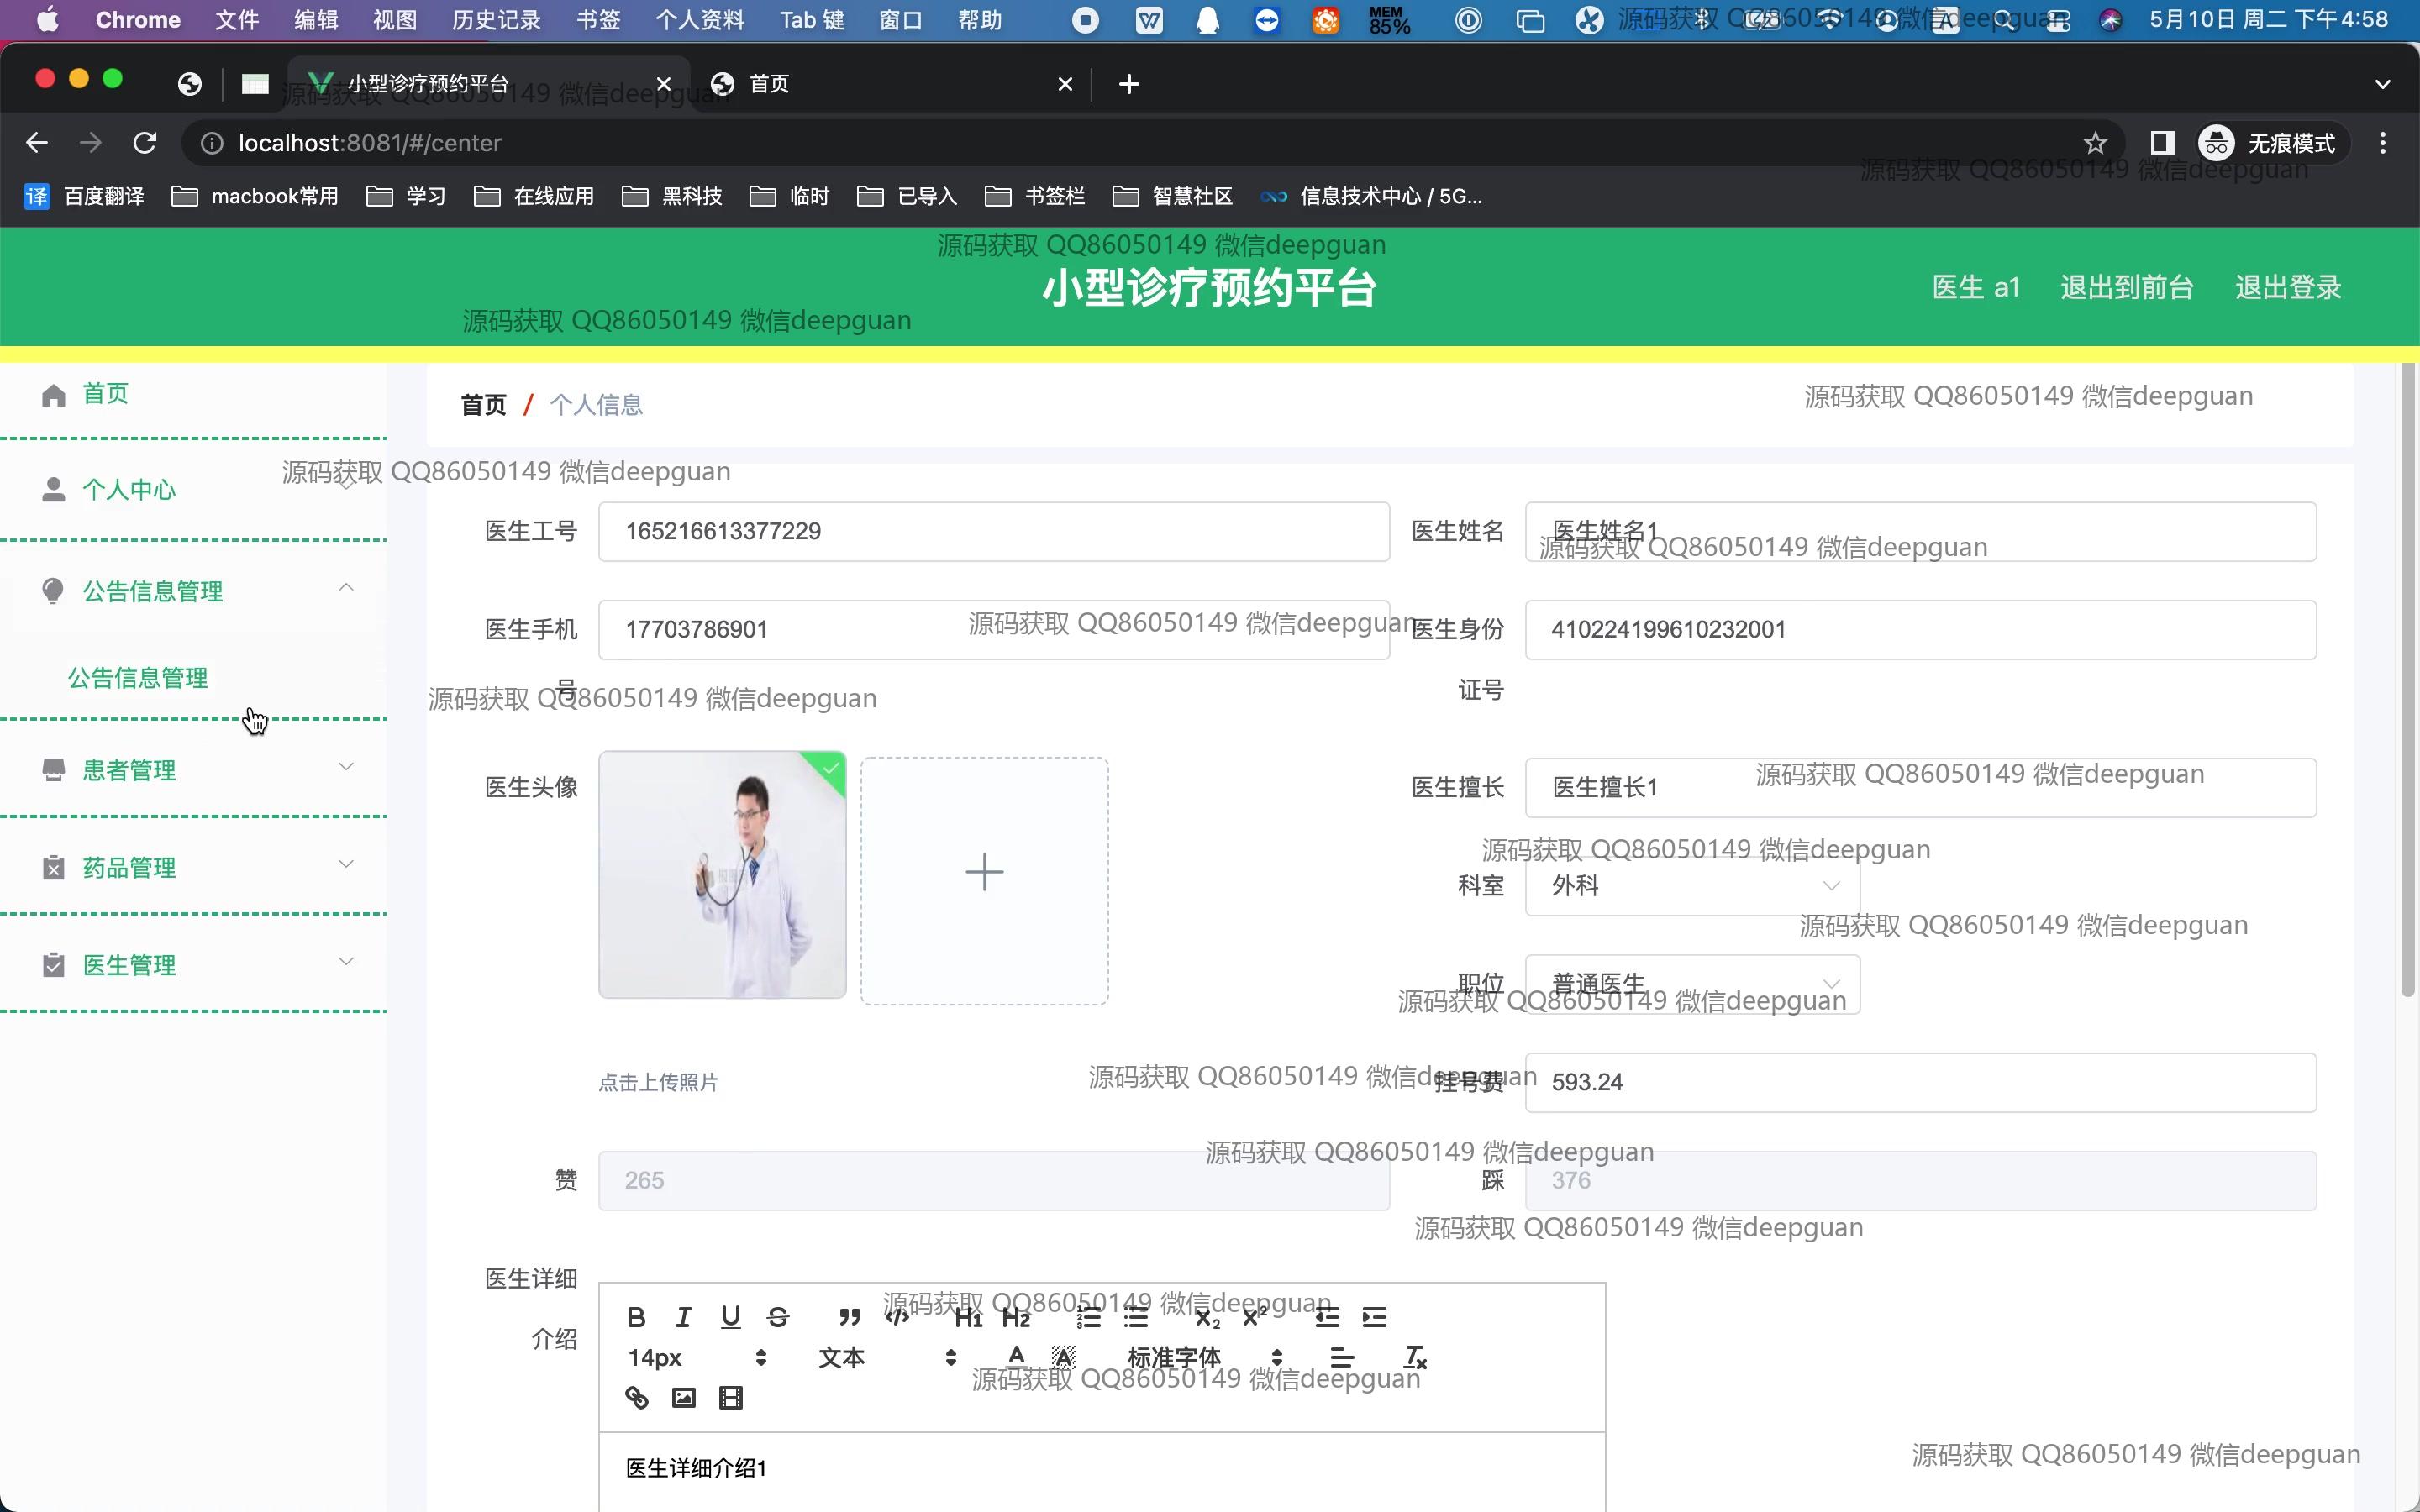Click the plus upload photo box
Screen dimensions: 2420x1512
point(984,879)
